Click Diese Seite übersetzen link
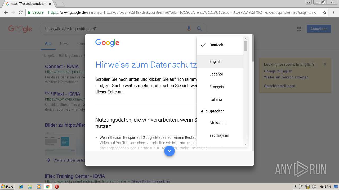This screenshot has height=190, width=339. click(x=151, y=182)
